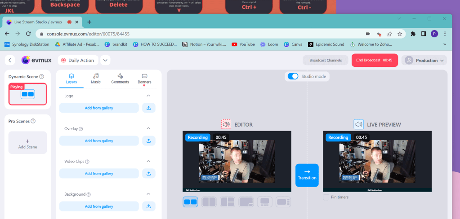Add video clip from gallery
This screenshot has width=460, height=219.
point(99,174)
